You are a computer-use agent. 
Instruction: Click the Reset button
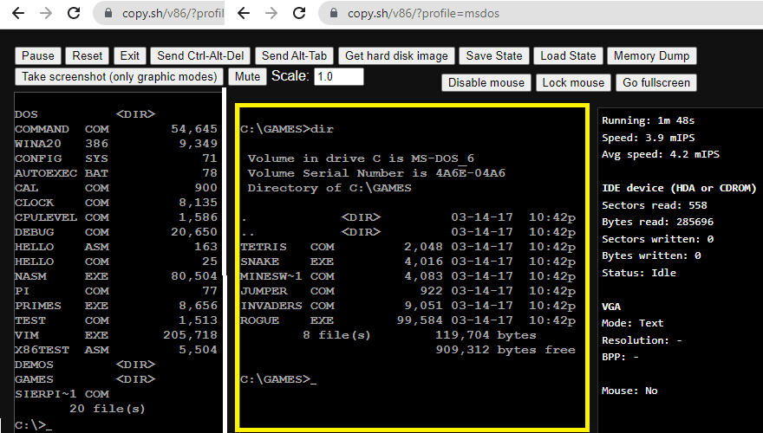tap(87, 55)
